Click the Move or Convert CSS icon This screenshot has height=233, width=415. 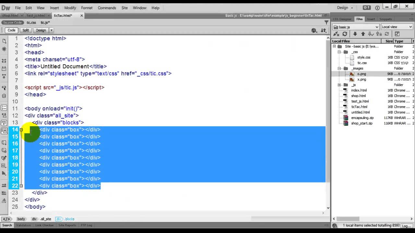(4, 173)
